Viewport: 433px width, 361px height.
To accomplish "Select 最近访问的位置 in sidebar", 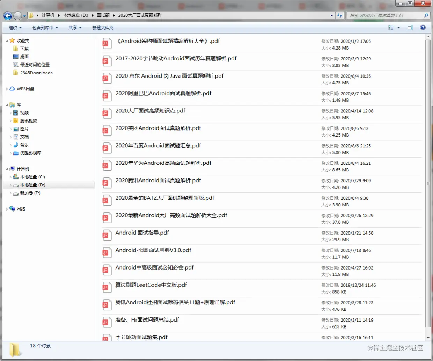I will click(x=35, y=65).
